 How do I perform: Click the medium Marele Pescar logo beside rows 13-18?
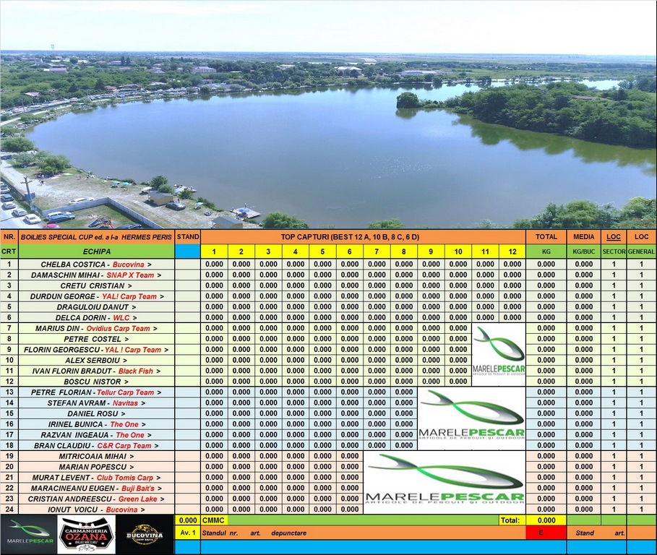coord(472,414)
